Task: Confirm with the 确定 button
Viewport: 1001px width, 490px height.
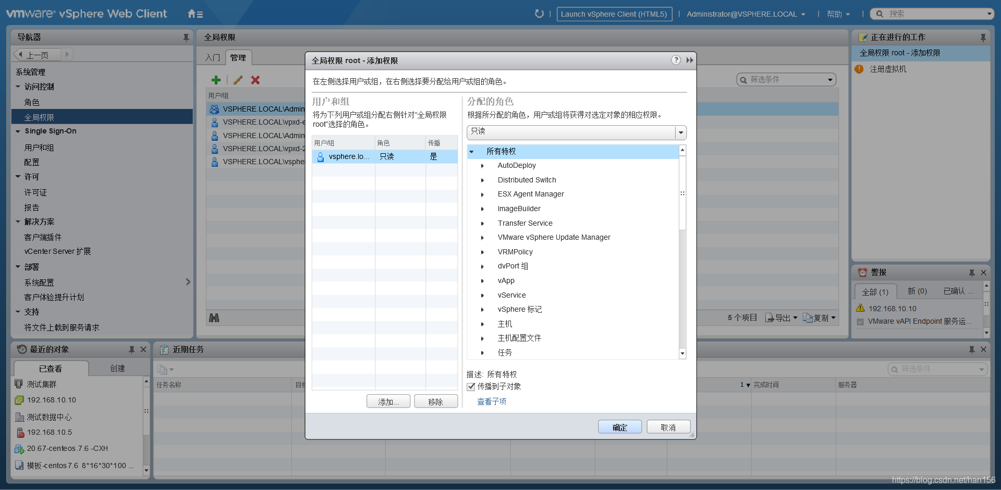Action: click(x=620, y=427)
